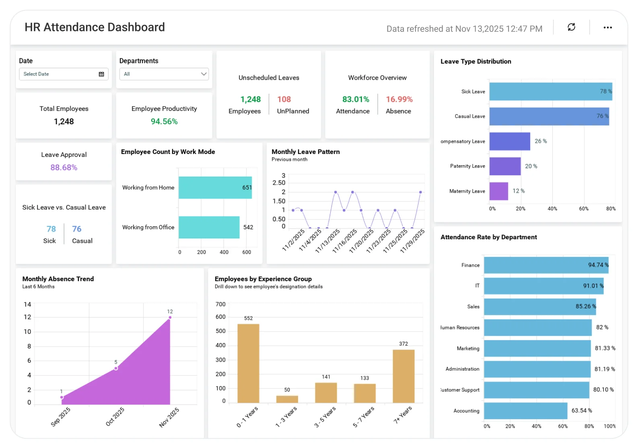638x448 pixels.
Task: Click the Accounting attendance rate bar
Action: tap(526, 411)
